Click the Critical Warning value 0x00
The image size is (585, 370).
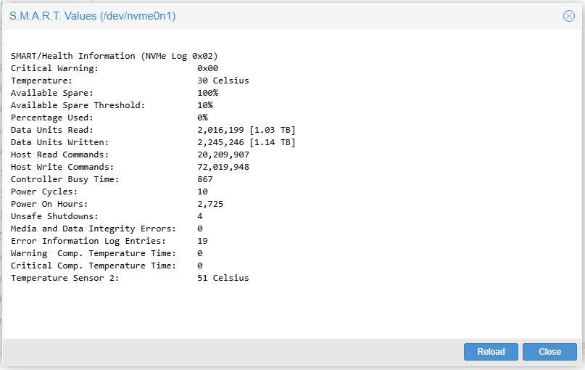click(x=208, y=68)
